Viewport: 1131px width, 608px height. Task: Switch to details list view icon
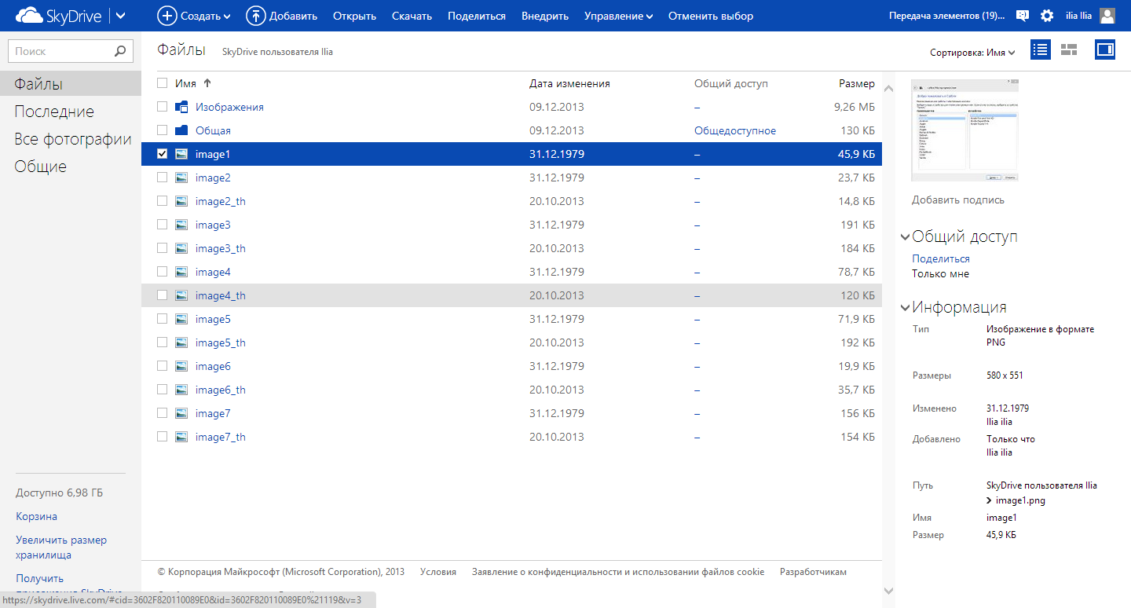(x=1041, y=50)
